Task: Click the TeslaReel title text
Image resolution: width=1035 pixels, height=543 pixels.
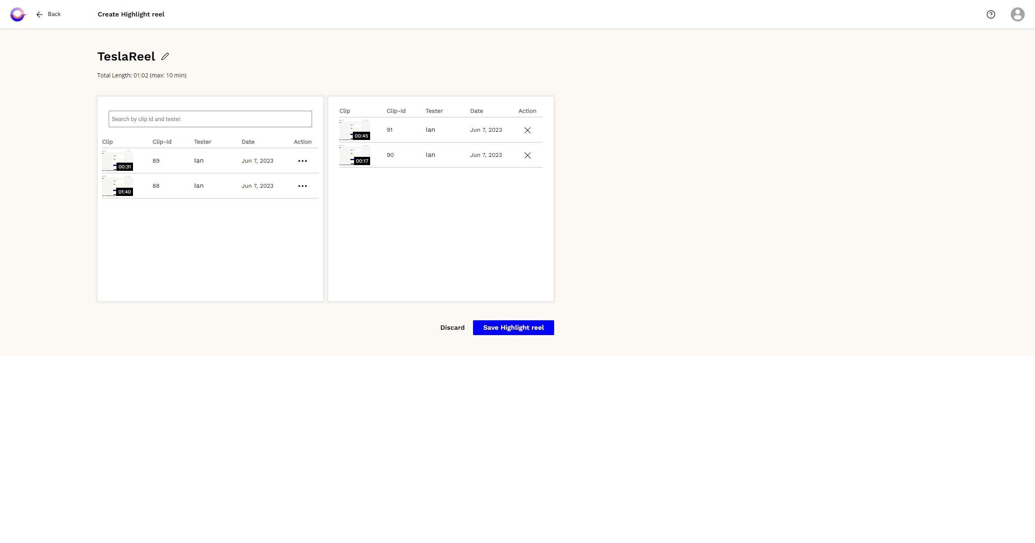Action: coord(126,56)
